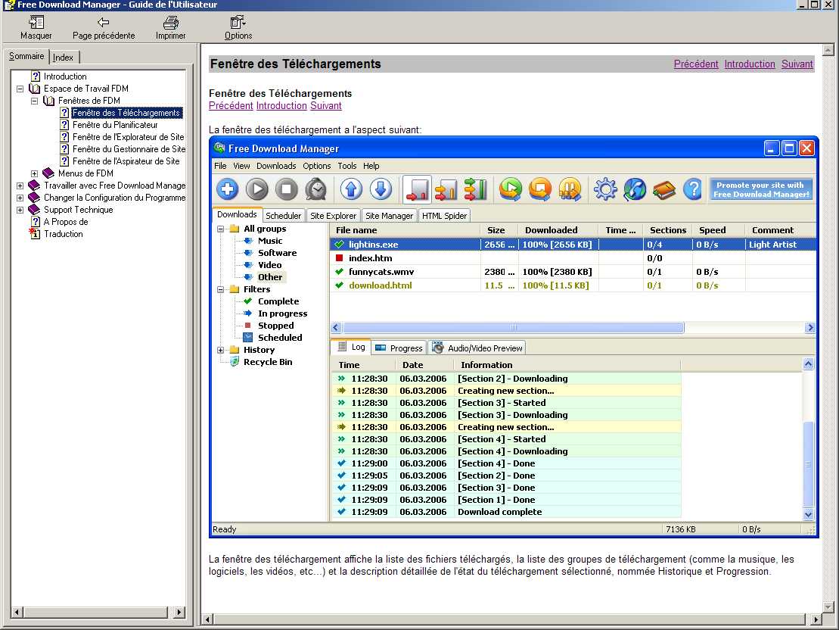Screen dimensions: 839x630
Task: Click the books Help contents icon
Action: click(x=664, y=189)
